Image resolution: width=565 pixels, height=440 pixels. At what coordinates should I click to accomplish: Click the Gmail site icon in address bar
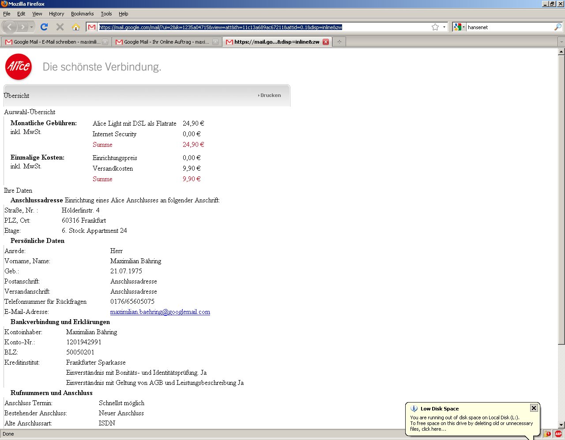coord(92,27)
